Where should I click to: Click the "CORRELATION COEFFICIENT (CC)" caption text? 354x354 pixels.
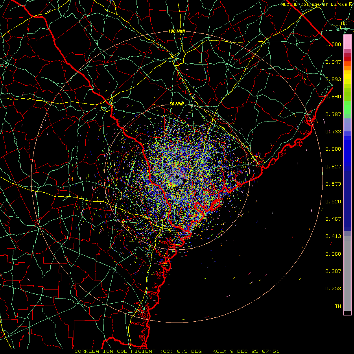click(x=124, y=351)
